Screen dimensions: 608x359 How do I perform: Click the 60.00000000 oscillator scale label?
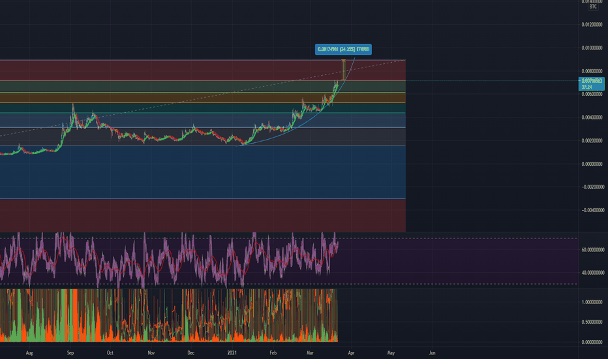(x=592, y=249)
